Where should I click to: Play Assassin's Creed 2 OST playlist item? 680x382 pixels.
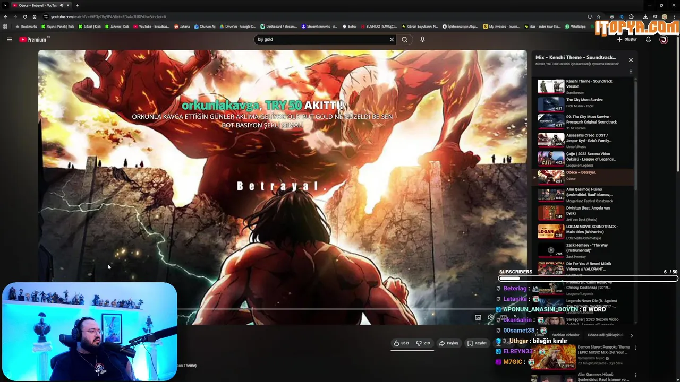point(583,141)
